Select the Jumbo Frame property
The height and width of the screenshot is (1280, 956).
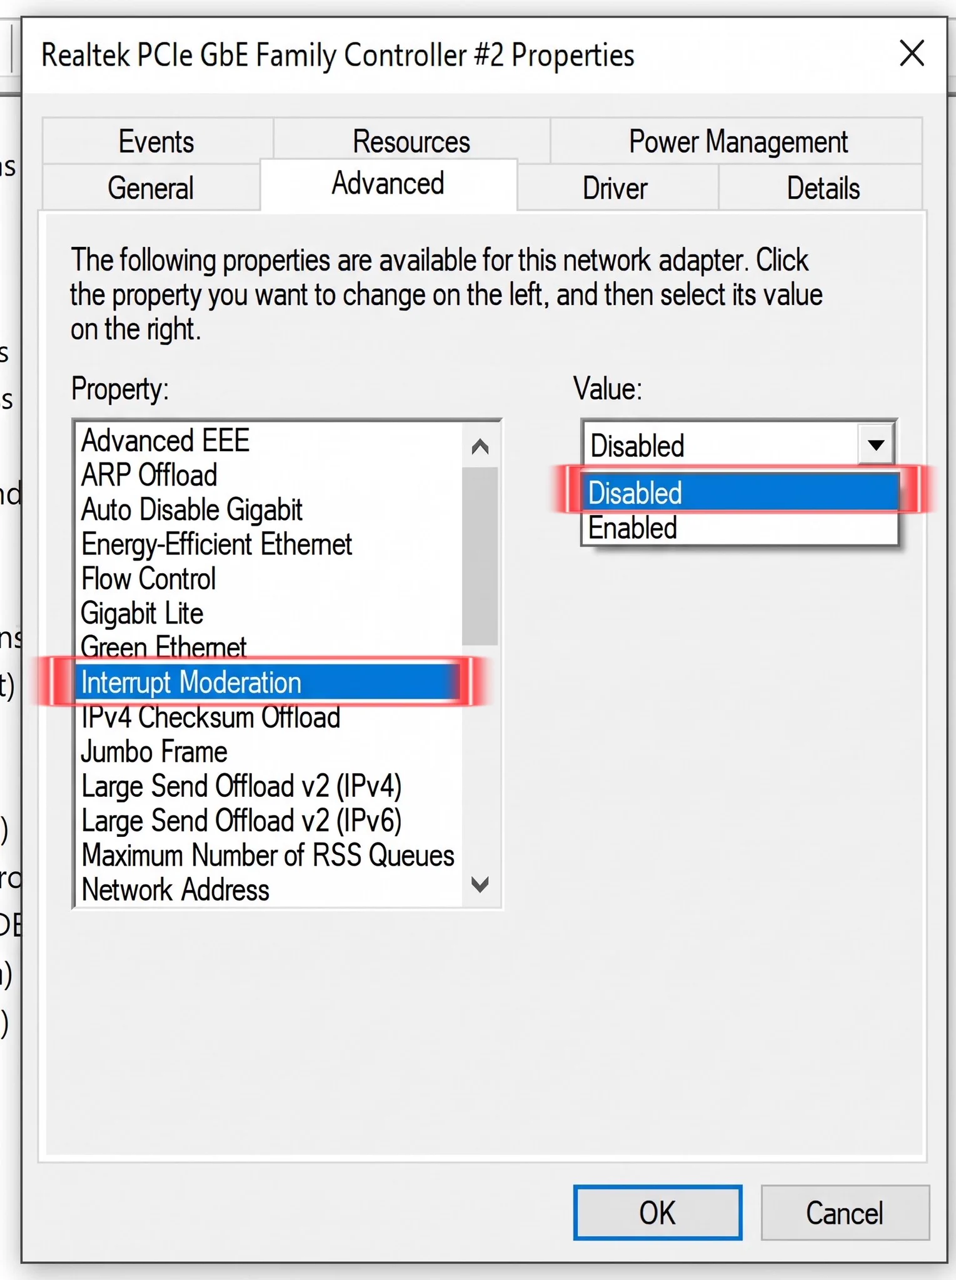point(269,751)
